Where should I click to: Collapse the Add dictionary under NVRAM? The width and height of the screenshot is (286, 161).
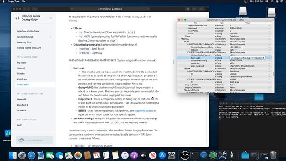(x=184, y=42)
